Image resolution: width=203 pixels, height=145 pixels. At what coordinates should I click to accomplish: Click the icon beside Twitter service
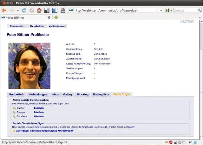tap(14, 108)
